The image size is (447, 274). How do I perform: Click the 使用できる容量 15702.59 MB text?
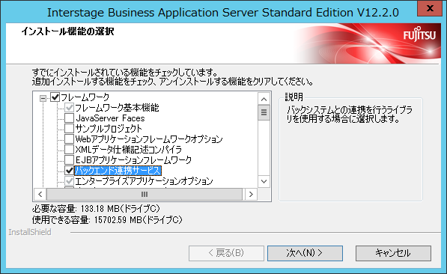point(107,220)
